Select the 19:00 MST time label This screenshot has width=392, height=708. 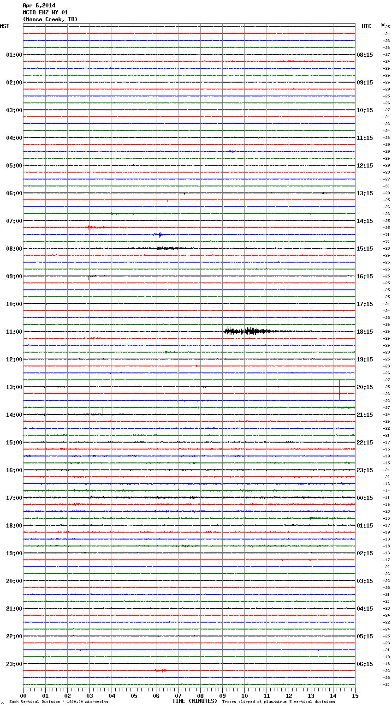(14, 553)
